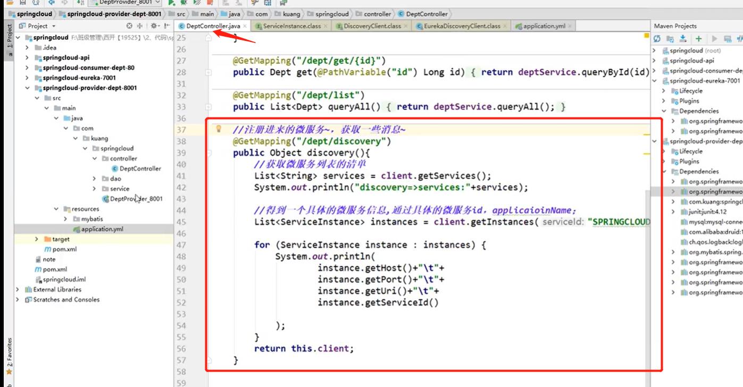Reimport all Maven projects
Screen dimensions: 743x387
657,39
